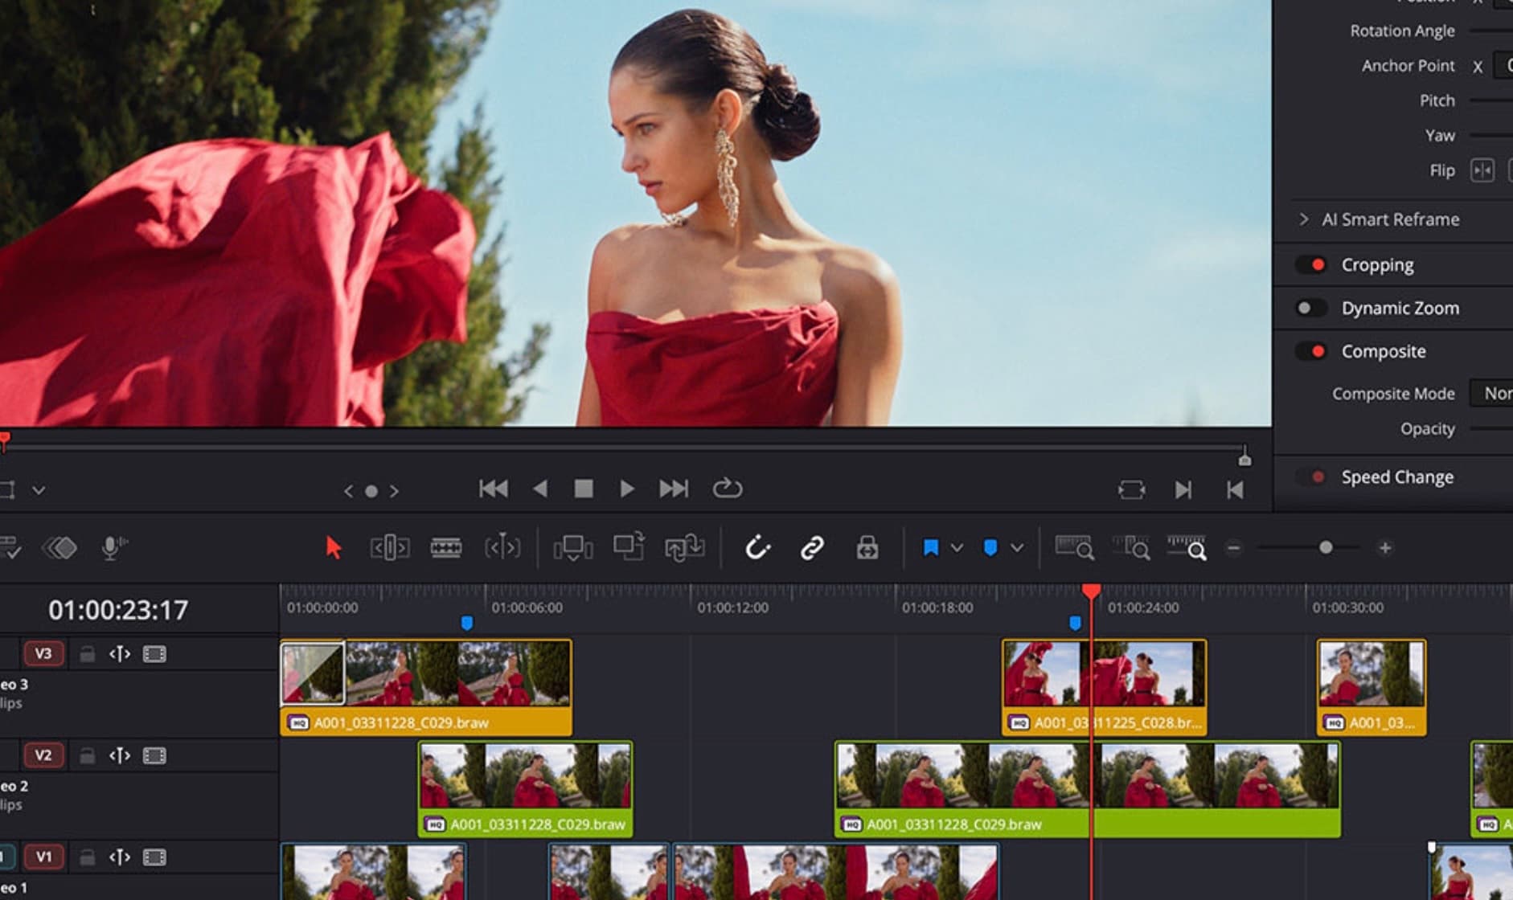Open the Flag color dropdown arrow
Viewport: 1513px width, 900px height.
(957, 548)
